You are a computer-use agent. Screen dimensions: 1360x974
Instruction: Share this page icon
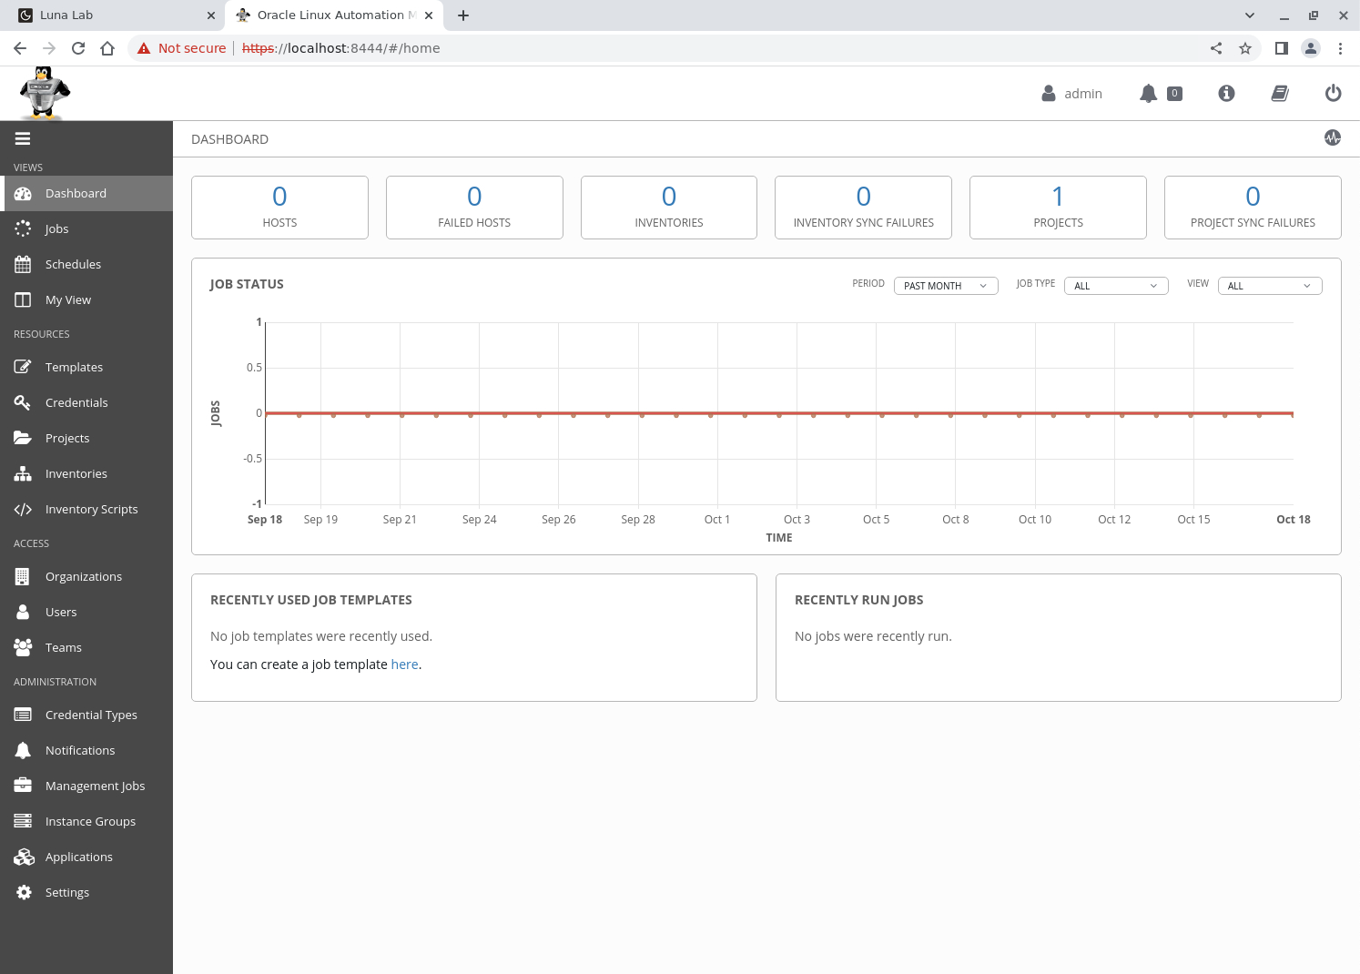pyautogui.click(x=1216, y=48)
